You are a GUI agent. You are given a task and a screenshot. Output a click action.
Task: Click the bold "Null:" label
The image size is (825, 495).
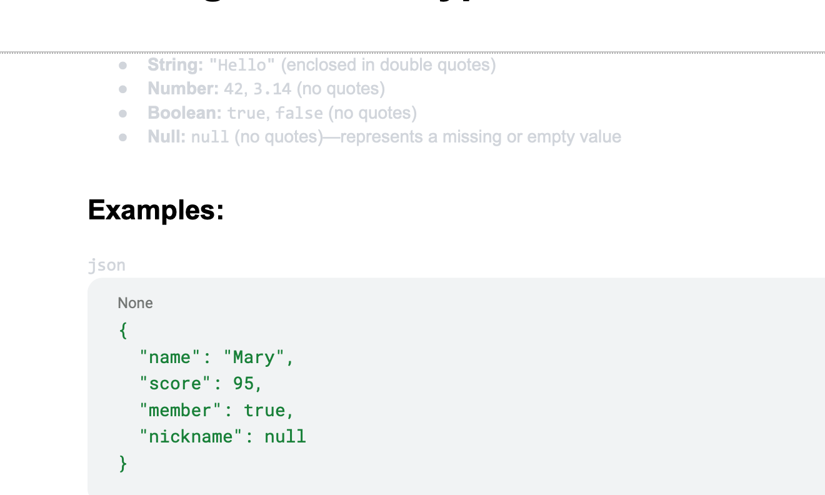pos(167,137)
